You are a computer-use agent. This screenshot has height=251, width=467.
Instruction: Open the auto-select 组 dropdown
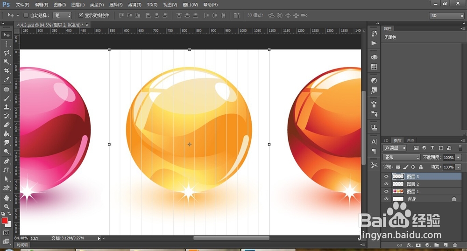pyautogui.click(x=62, y=15)
